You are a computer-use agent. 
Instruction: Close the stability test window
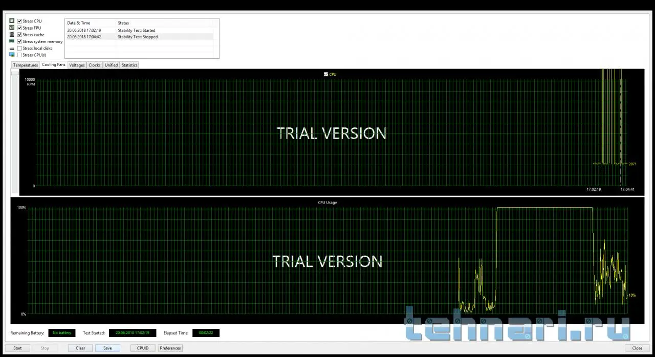click(x=637, y=348)
